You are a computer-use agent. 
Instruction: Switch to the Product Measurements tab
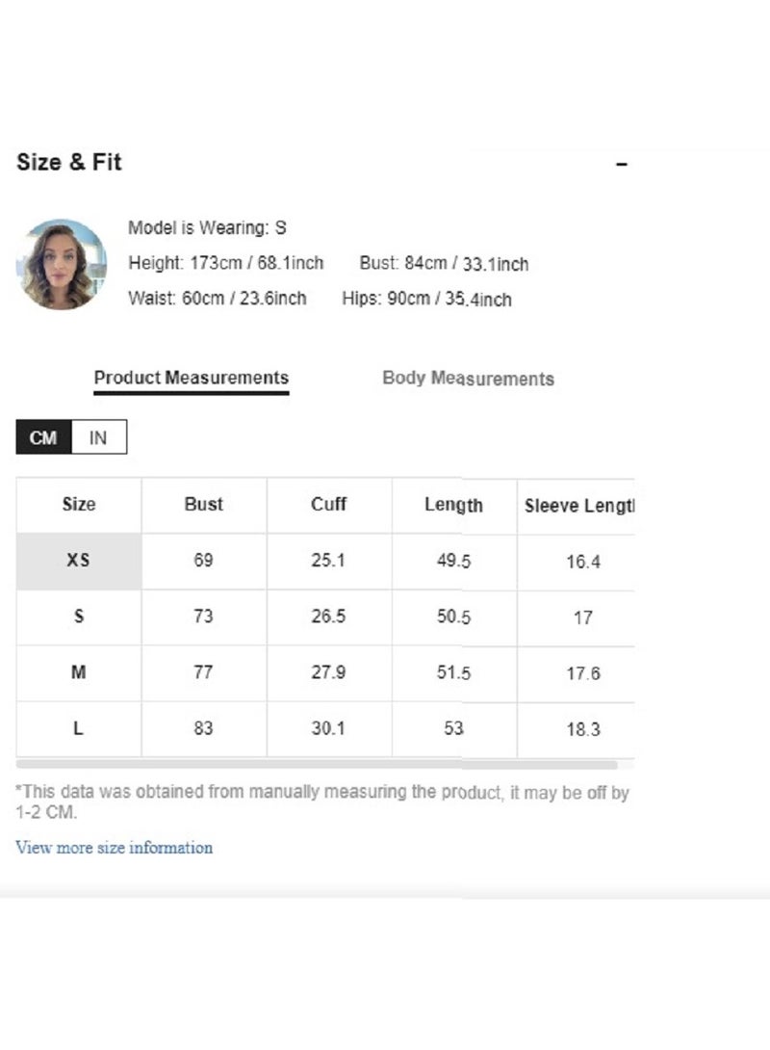(x=192, y=378)
